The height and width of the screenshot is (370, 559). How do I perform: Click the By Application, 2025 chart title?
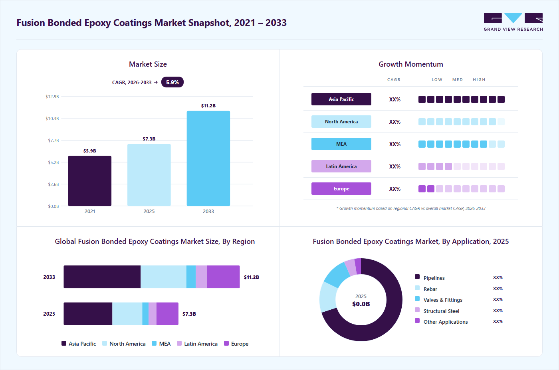[411, 241]
